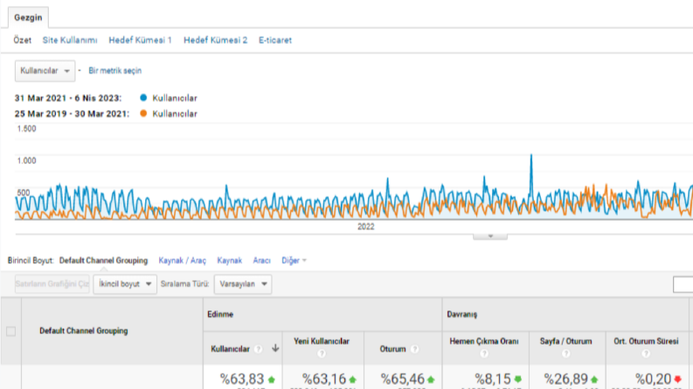693x389 pixels.
Task: Click Satırların Grafiğini Çiz button
Action: (x=52, y=284)
